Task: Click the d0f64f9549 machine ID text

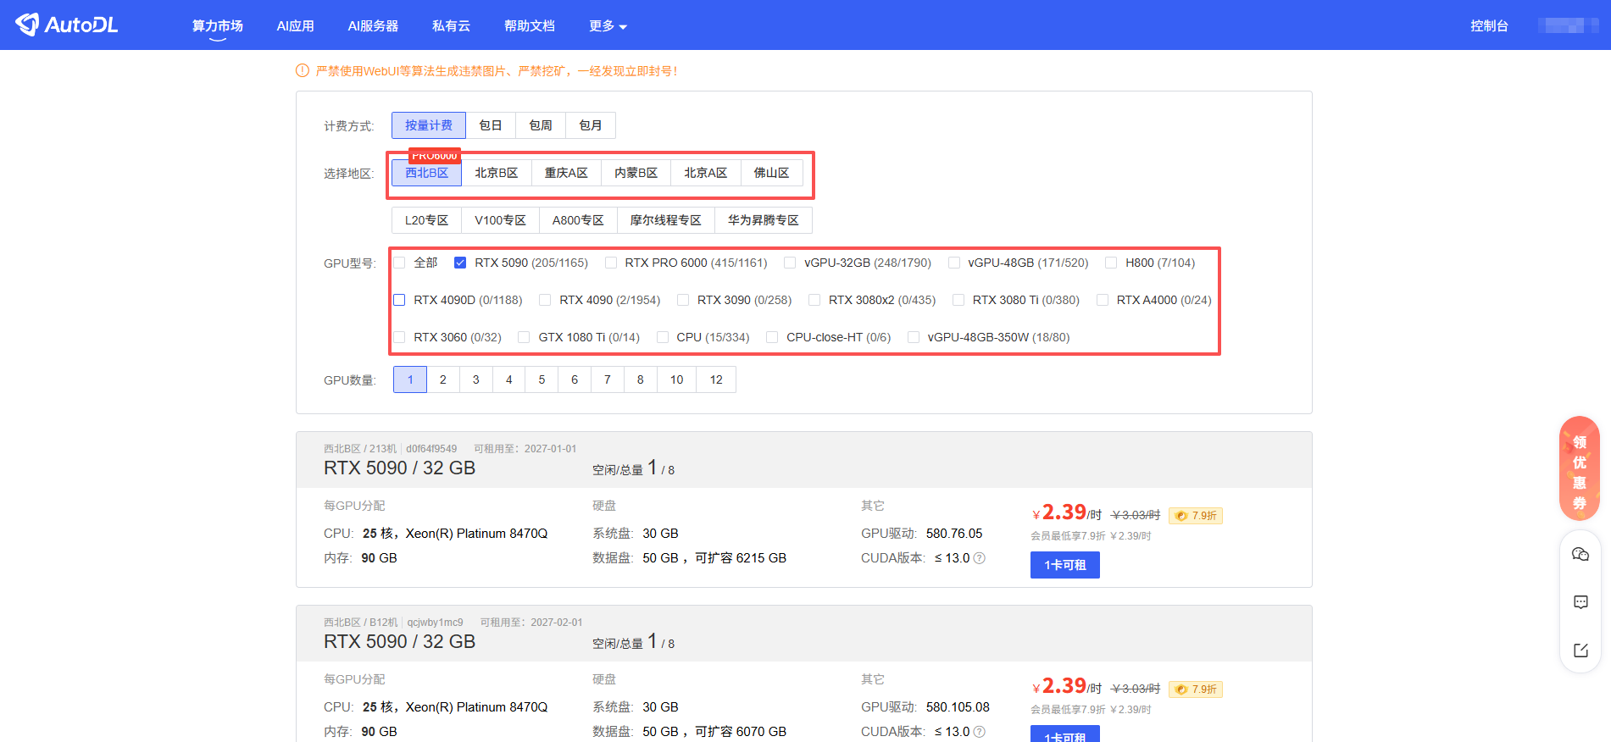Action: [431, 449]
